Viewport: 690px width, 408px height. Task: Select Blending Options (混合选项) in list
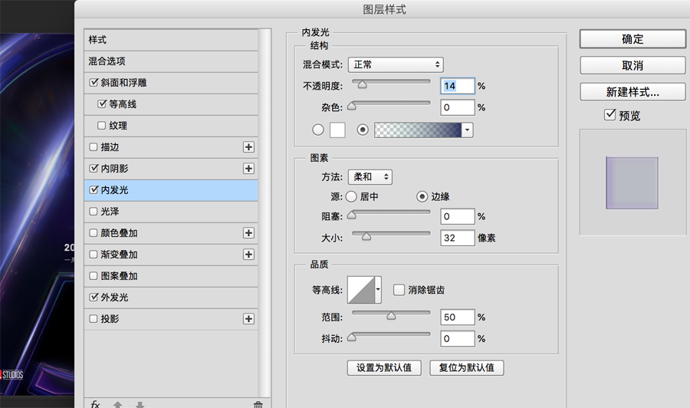point(107,61)
